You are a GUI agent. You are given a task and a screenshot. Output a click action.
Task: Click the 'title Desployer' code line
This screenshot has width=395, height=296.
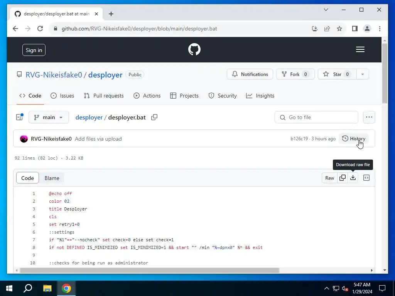coord(68,209)
